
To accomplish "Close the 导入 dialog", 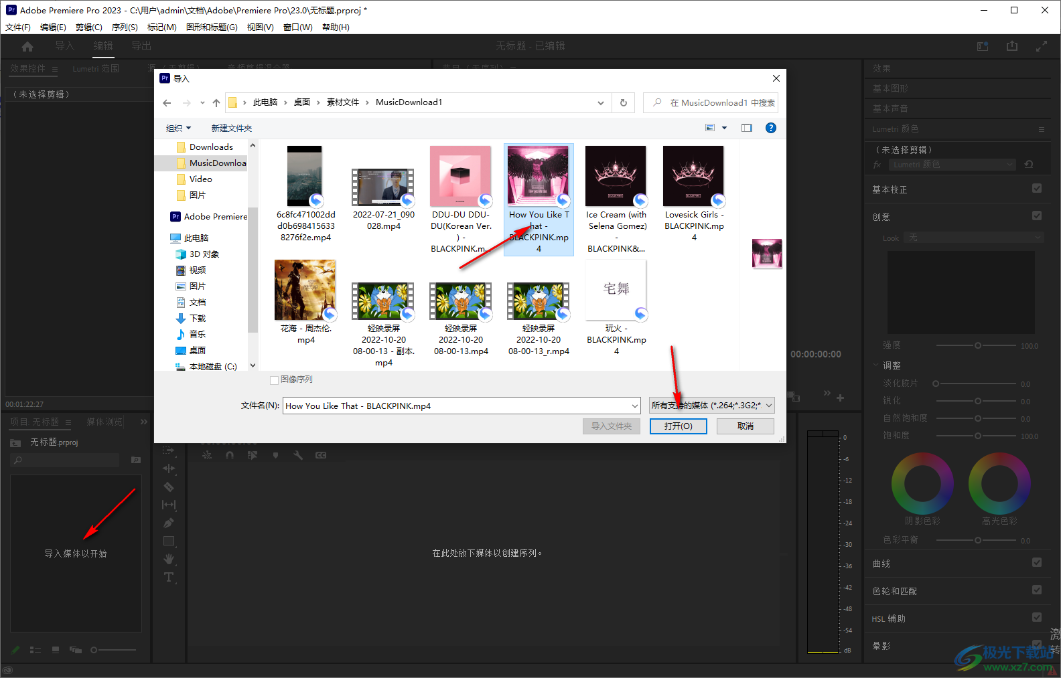I will pyautogui.click(x=776, y=78).
